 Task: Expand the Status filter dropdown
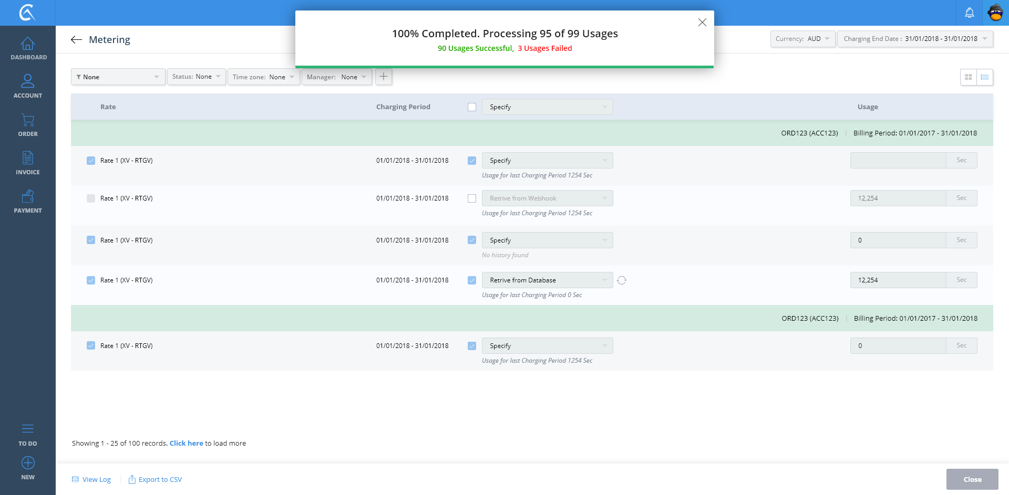click(x=197, y=77)
